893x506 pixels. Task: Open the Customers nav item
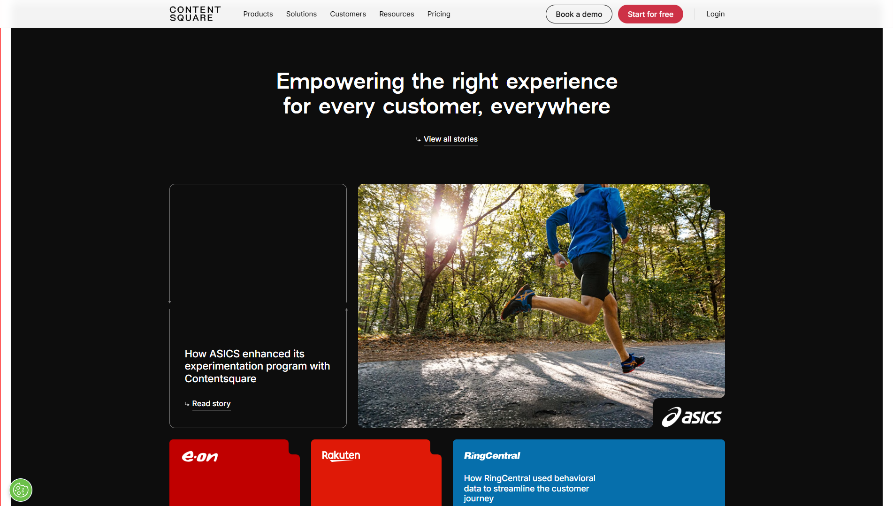348,14
